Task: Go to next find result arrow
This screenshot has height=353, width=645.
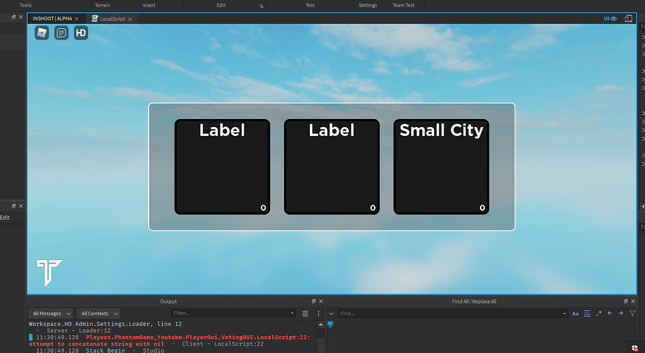Action: coord(621,313)
